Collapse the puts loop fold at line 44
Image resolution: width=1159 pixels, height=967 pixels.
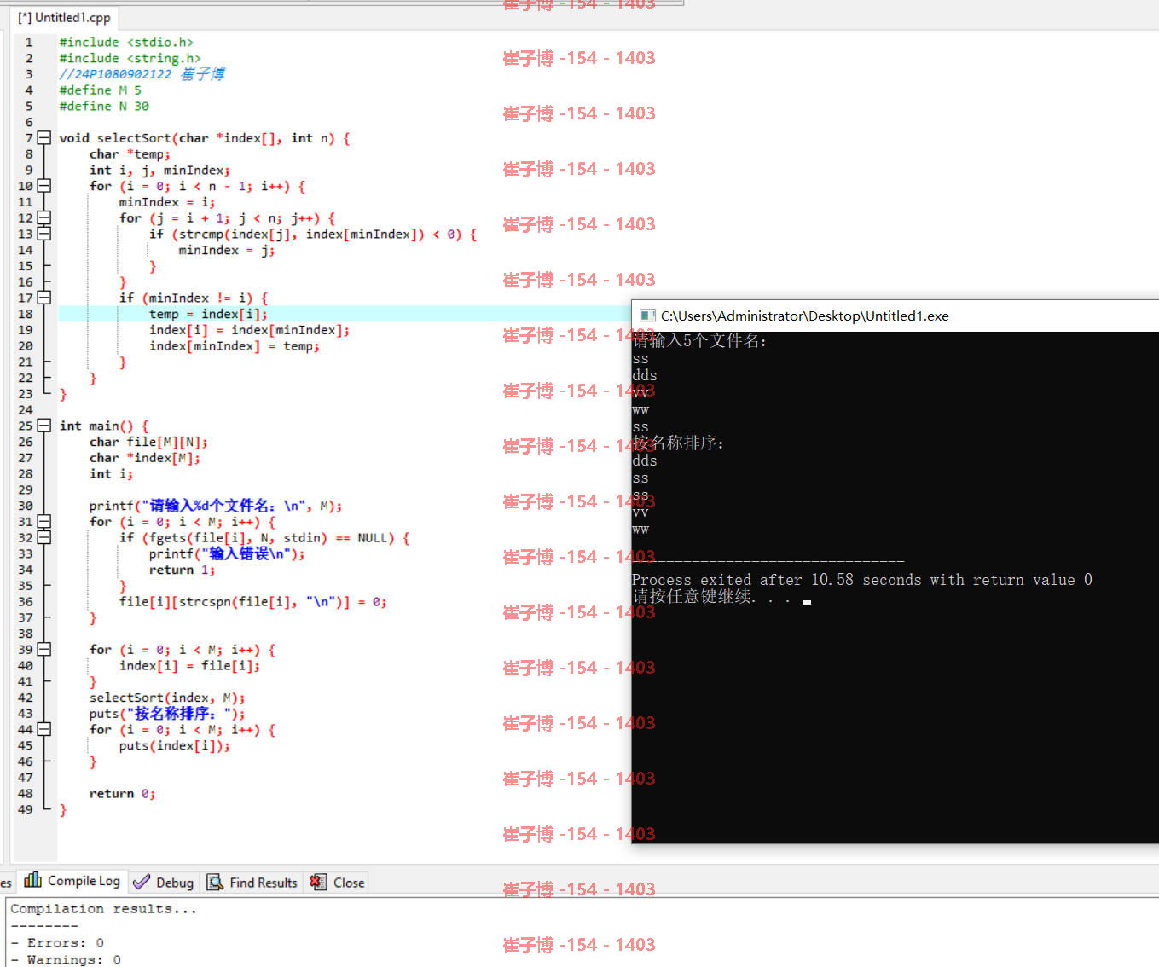pos(44,729)
